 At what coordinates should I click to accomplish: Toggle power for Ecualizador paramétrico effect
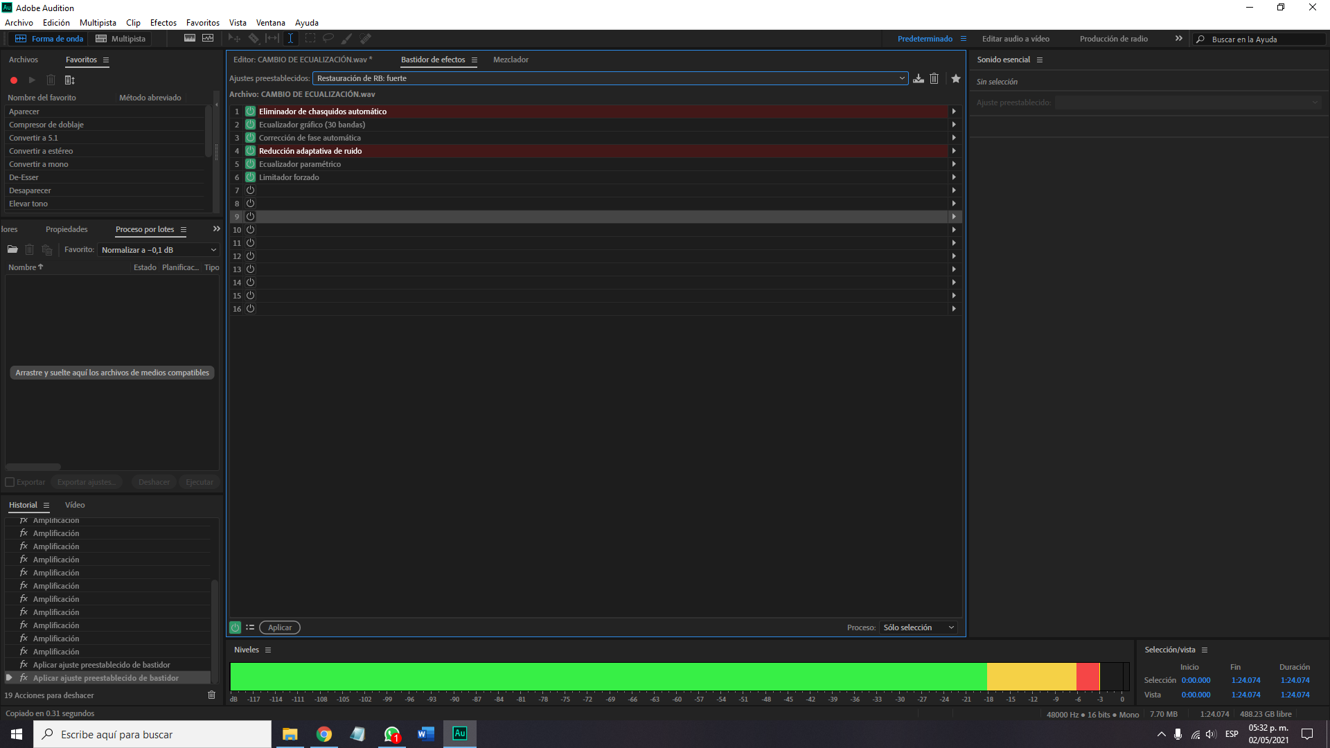[251, 164]
